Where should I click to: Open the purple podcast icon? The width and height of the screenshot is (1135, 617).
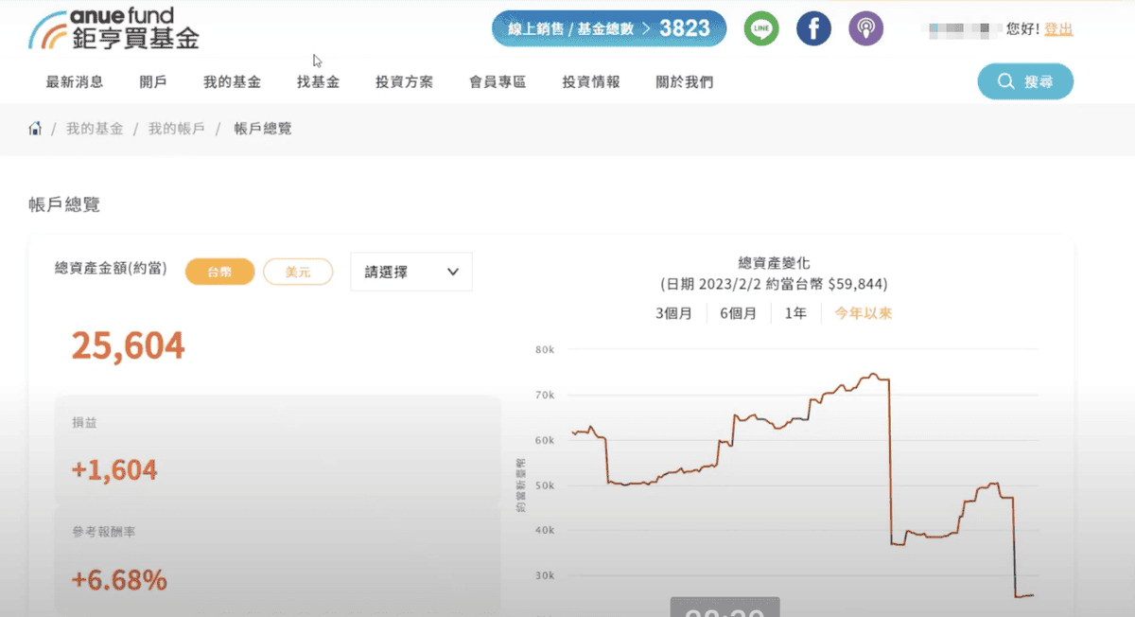click(865, 28)
